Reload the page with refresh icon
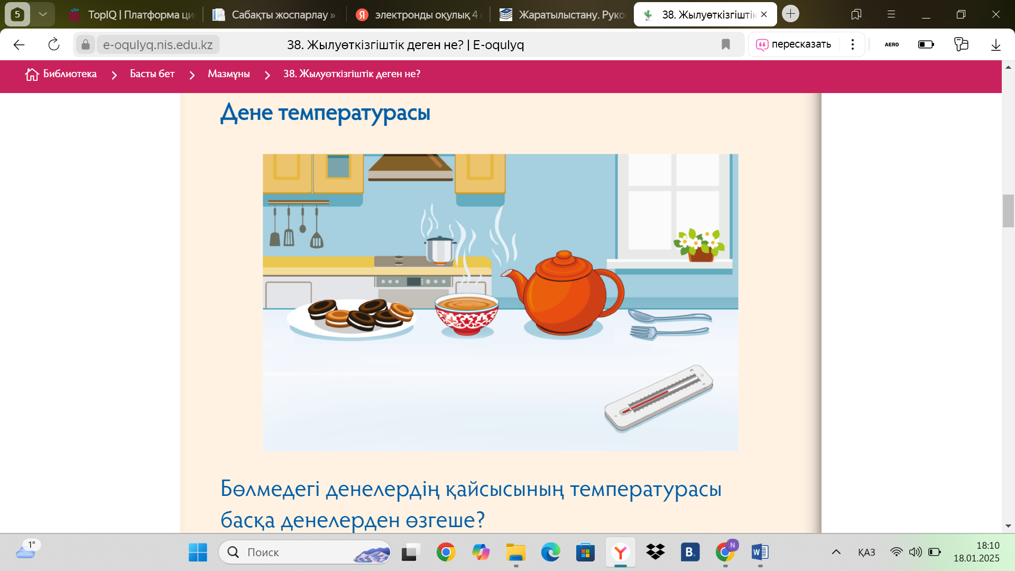1015x571 pixels. (x=54, y=44)
